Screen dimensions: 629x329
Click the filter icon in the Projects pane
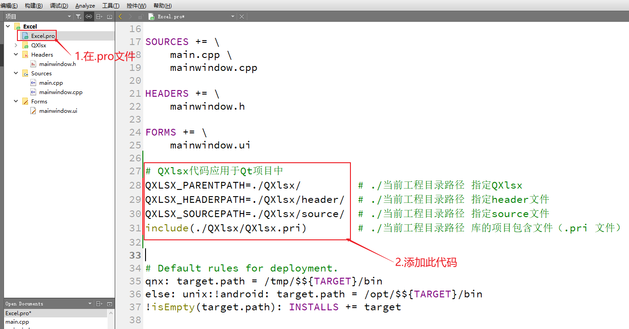point(79,16)
